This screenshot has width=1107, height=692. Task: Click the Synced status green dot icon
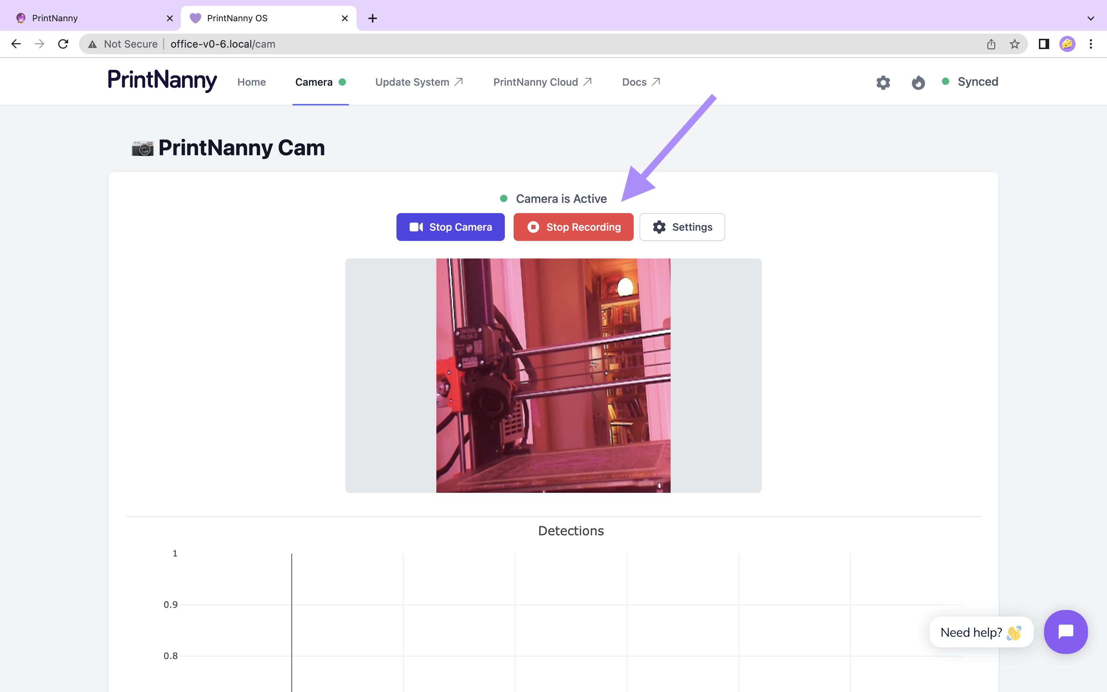[946, 81]
